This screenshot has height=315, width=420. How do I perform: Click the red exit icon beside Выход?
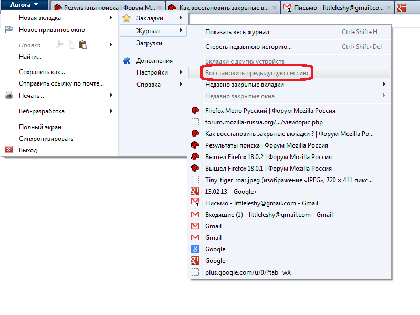9,150
